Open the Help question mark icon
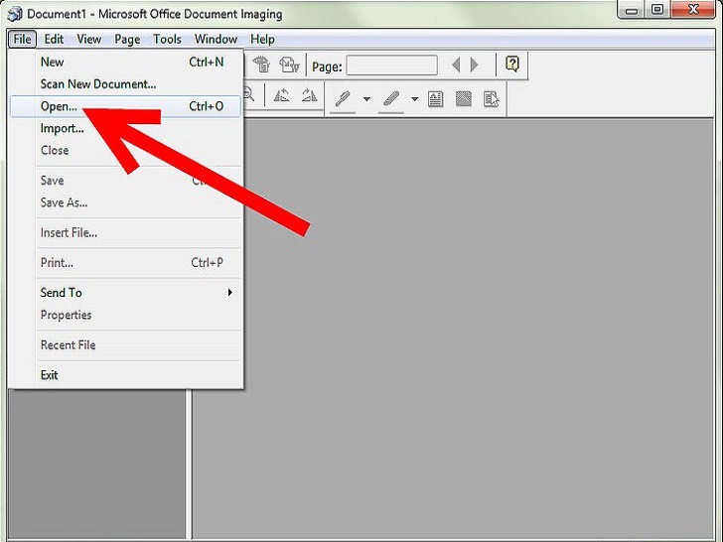The width and height of the screenshot is (723, 542). click(512, 65)
